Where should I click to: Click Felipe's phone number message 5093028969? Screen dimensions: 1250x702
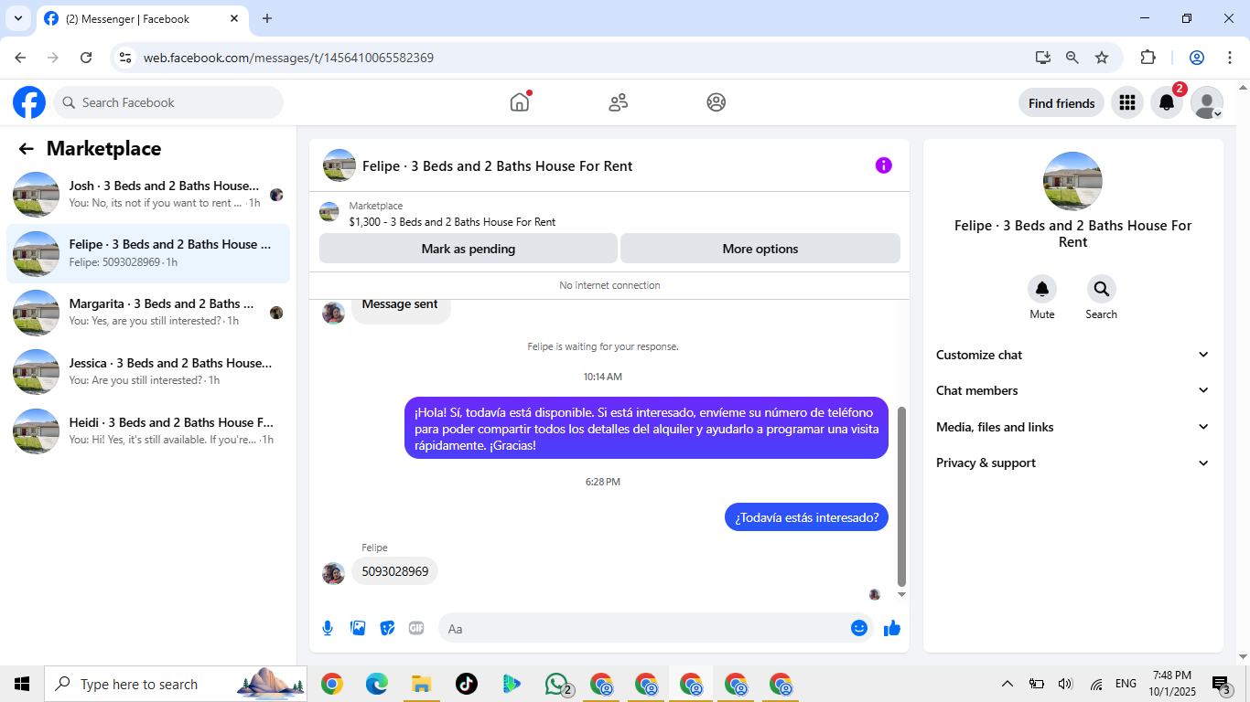[395, 571]
